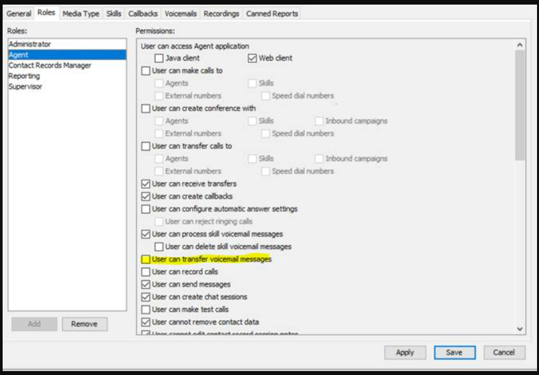Open the Skills tab
This screenshot has width=539, height=375.
(x=114, y=14)
